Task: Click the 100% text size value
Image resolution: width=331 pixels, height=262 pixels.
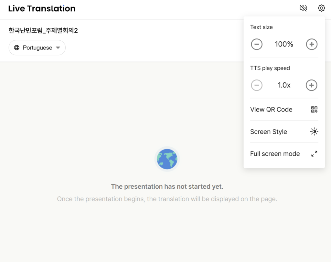Action: (x=284, y=44)
